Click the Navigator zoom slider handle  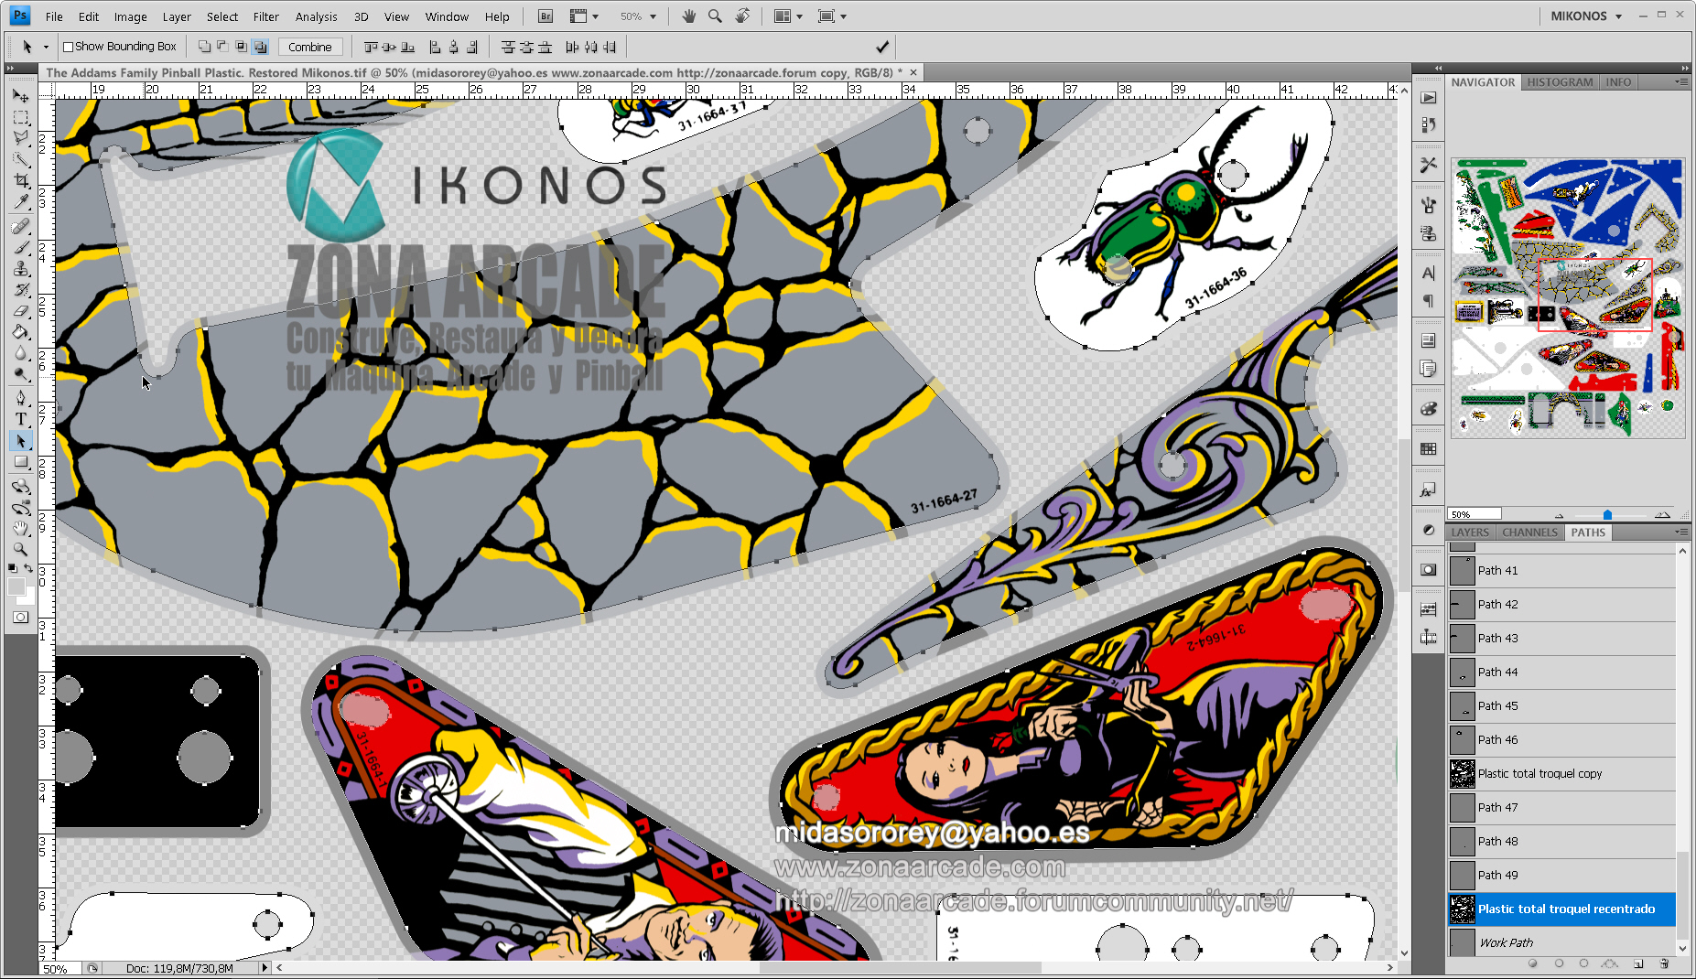coord(1607,515)
